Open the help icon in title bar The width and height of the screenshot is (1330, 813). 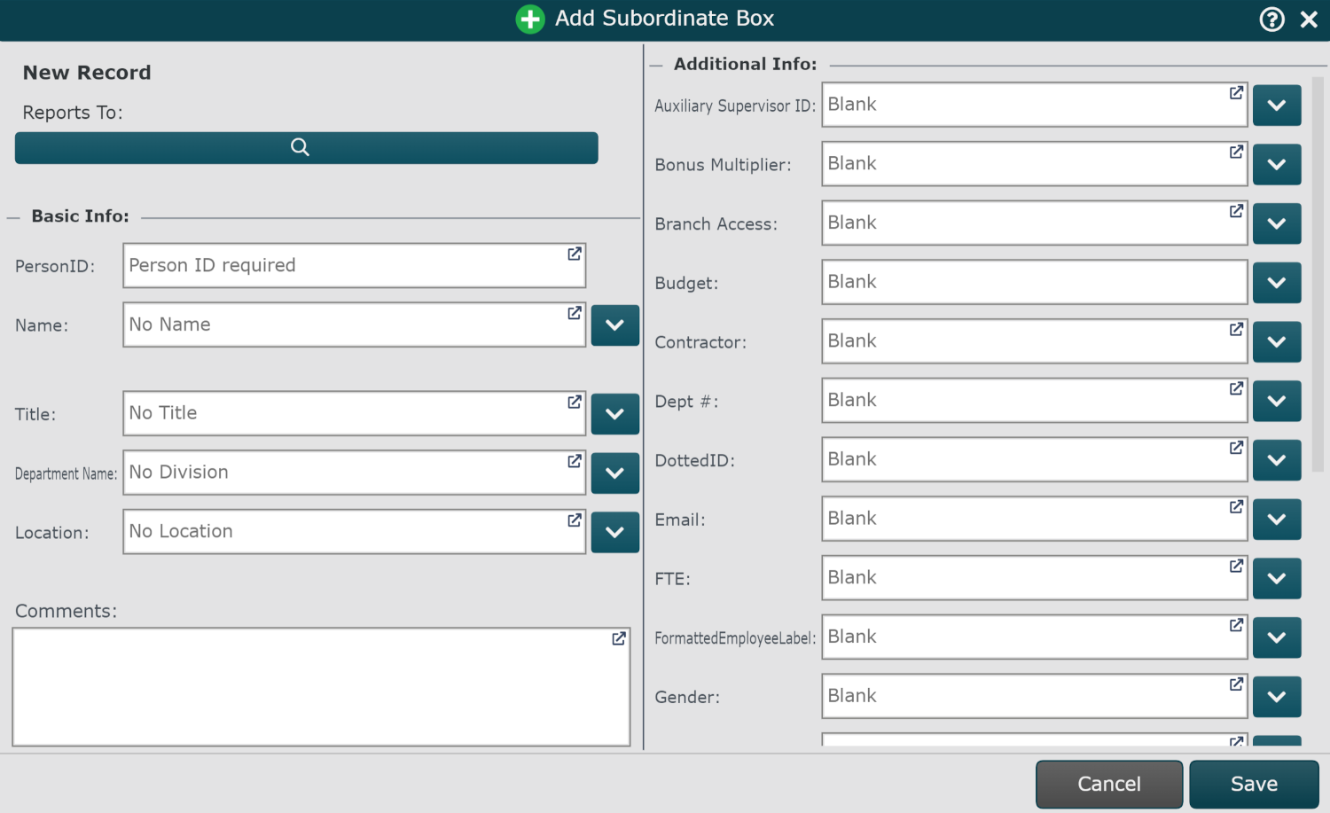tap(1271, 20)
